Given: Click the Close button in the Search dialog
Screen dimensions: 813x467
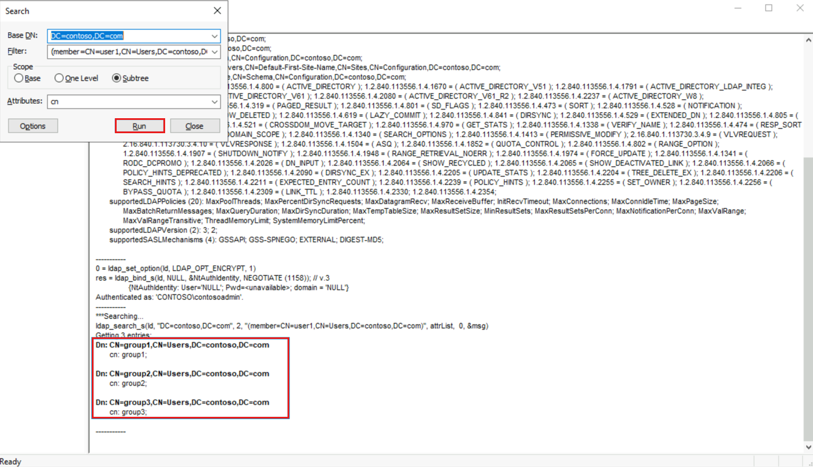Looking at the screenshot, I should pos(195,126).
